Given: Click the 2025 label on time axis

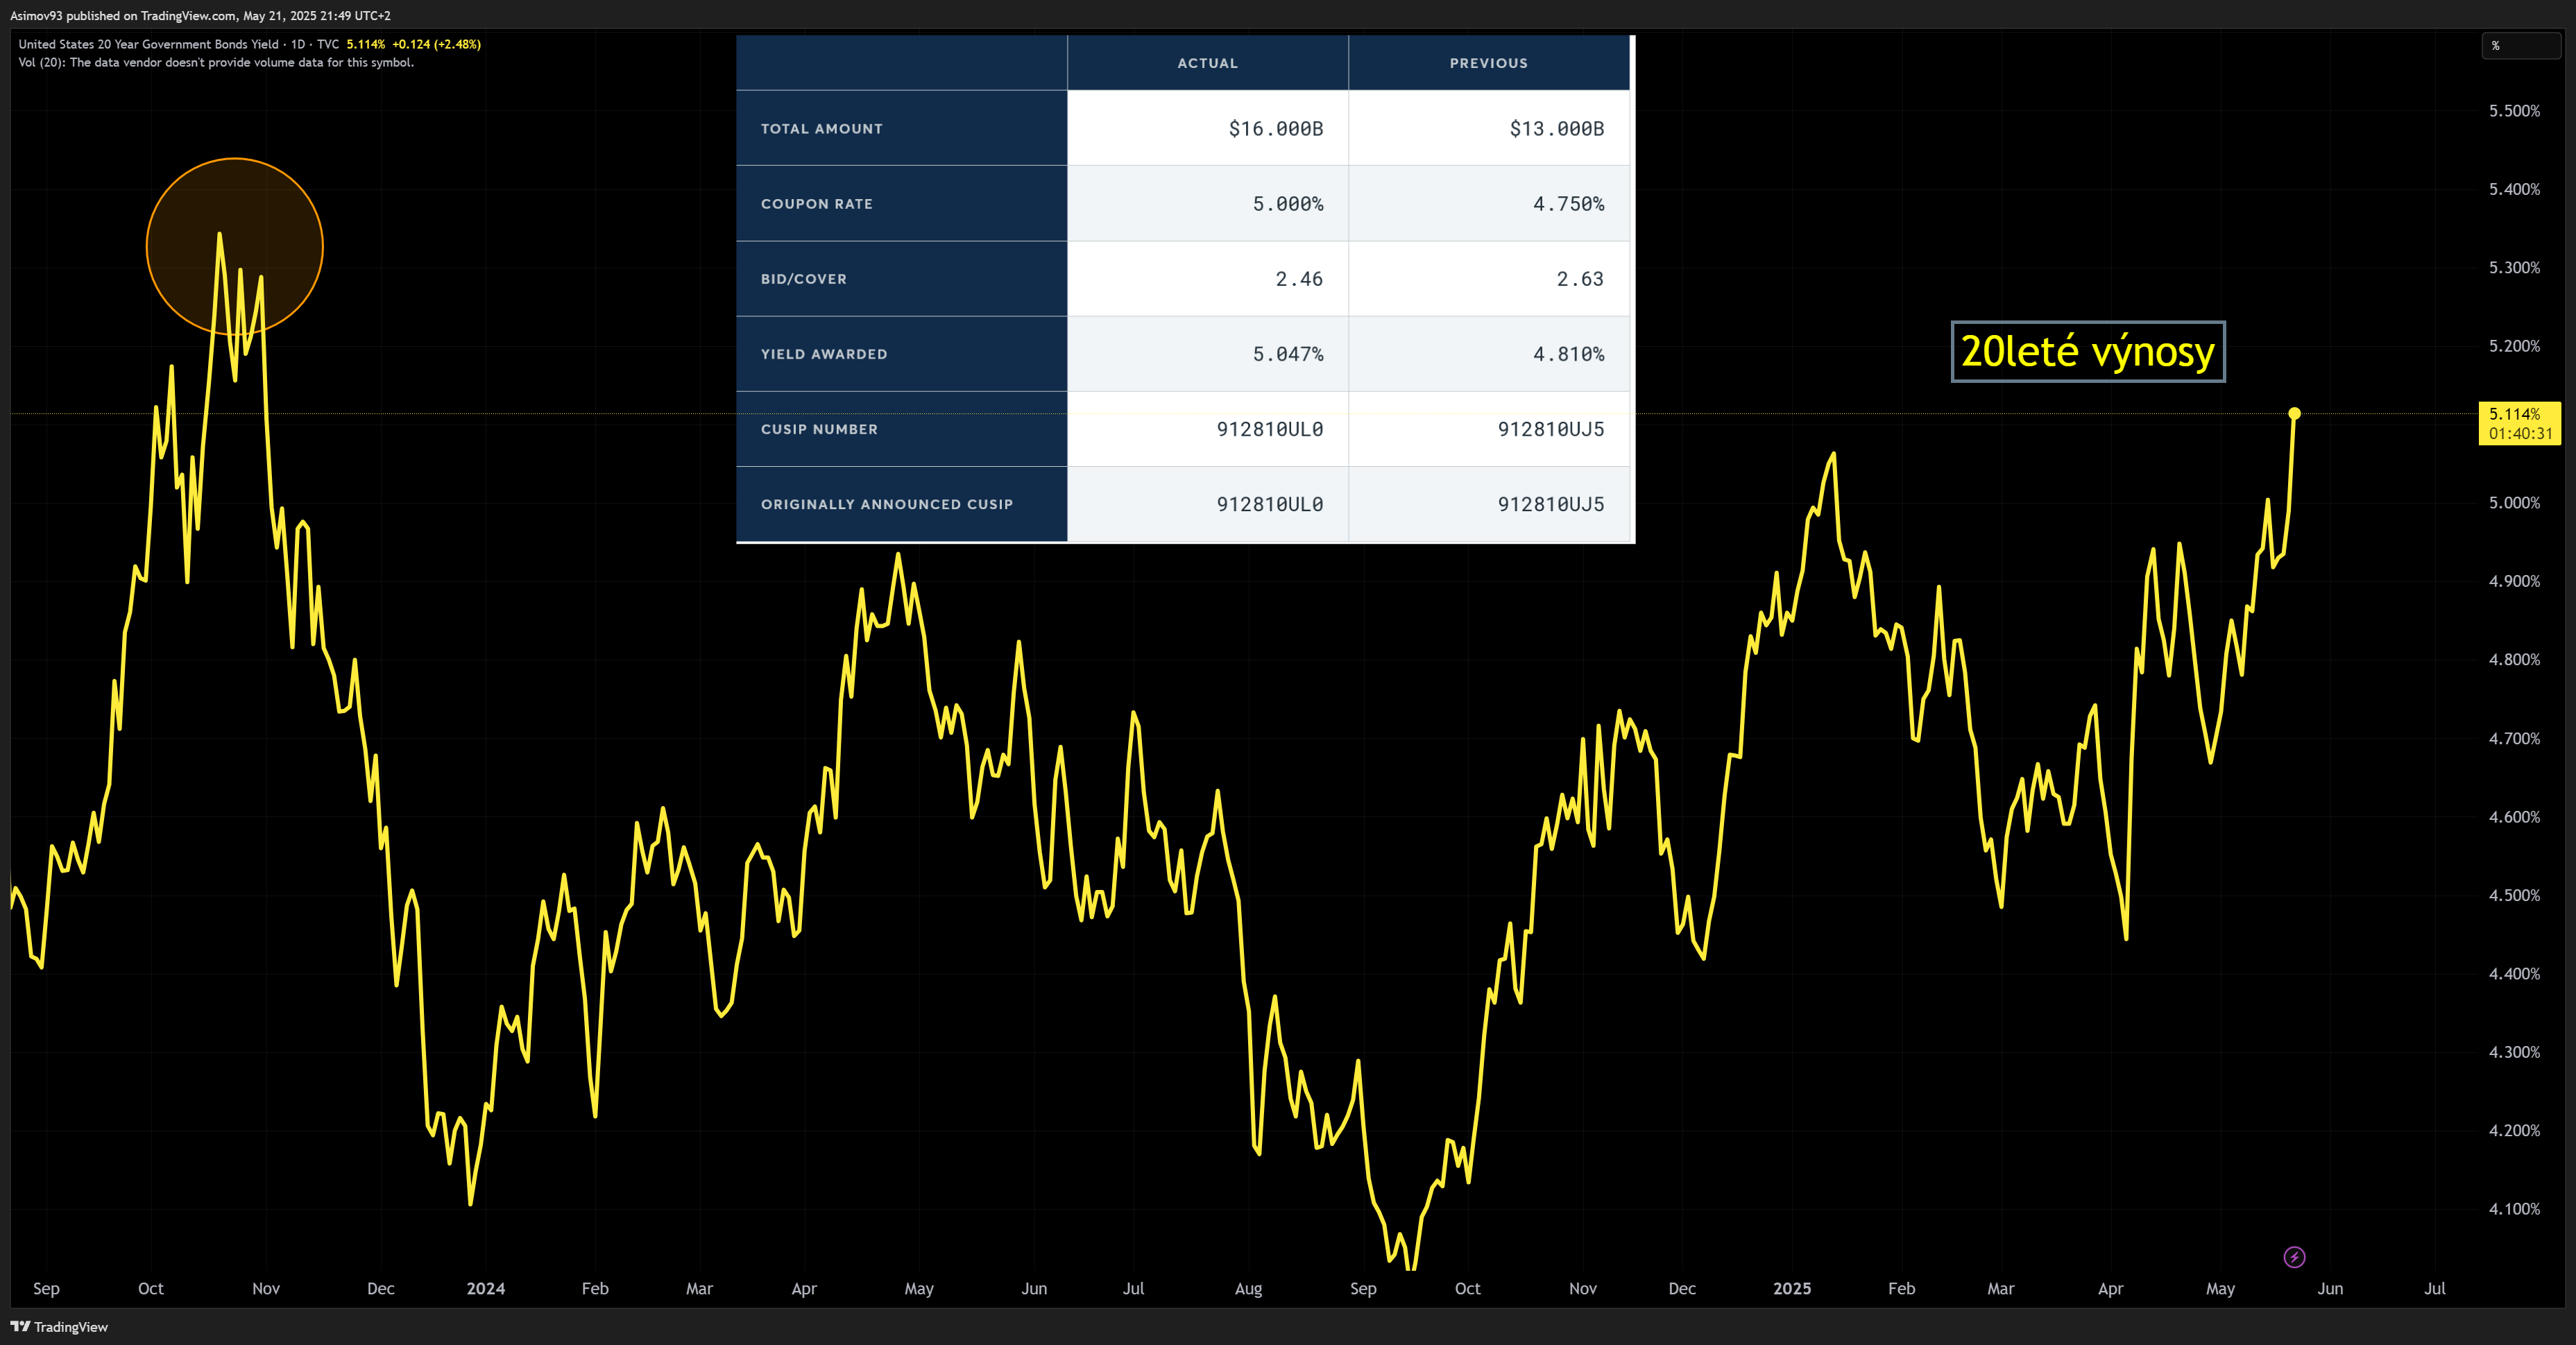Looking at the screenshot, I should (x=1791, y=1288).
